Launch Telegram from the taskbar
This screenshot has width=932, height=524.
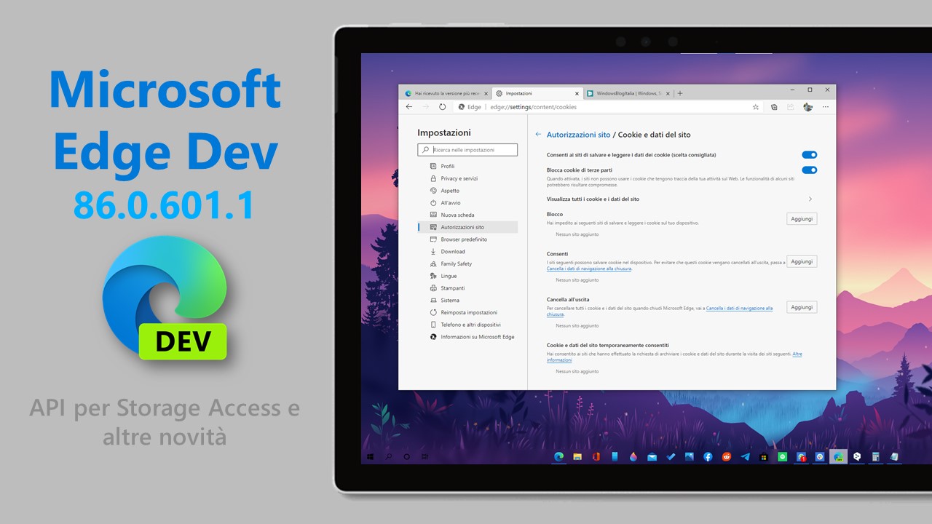[745, 456]
